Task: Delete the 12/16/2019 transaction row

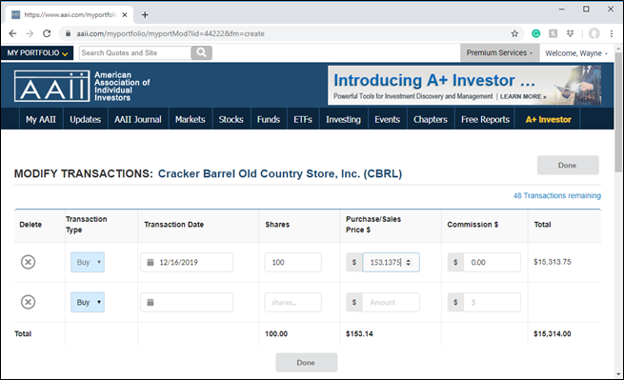Action: (28, 262)
